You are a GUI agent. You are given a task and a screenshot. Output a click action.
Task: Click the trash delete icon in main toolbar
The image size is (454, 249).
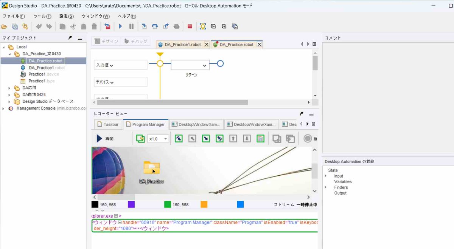coord(94,26)
